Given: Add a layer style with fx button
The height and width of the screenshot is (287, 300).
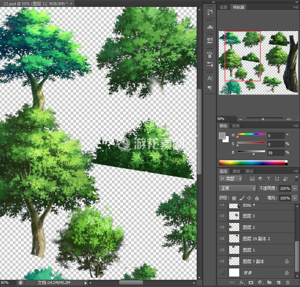Looking at the screenshot, I should 242,283.
